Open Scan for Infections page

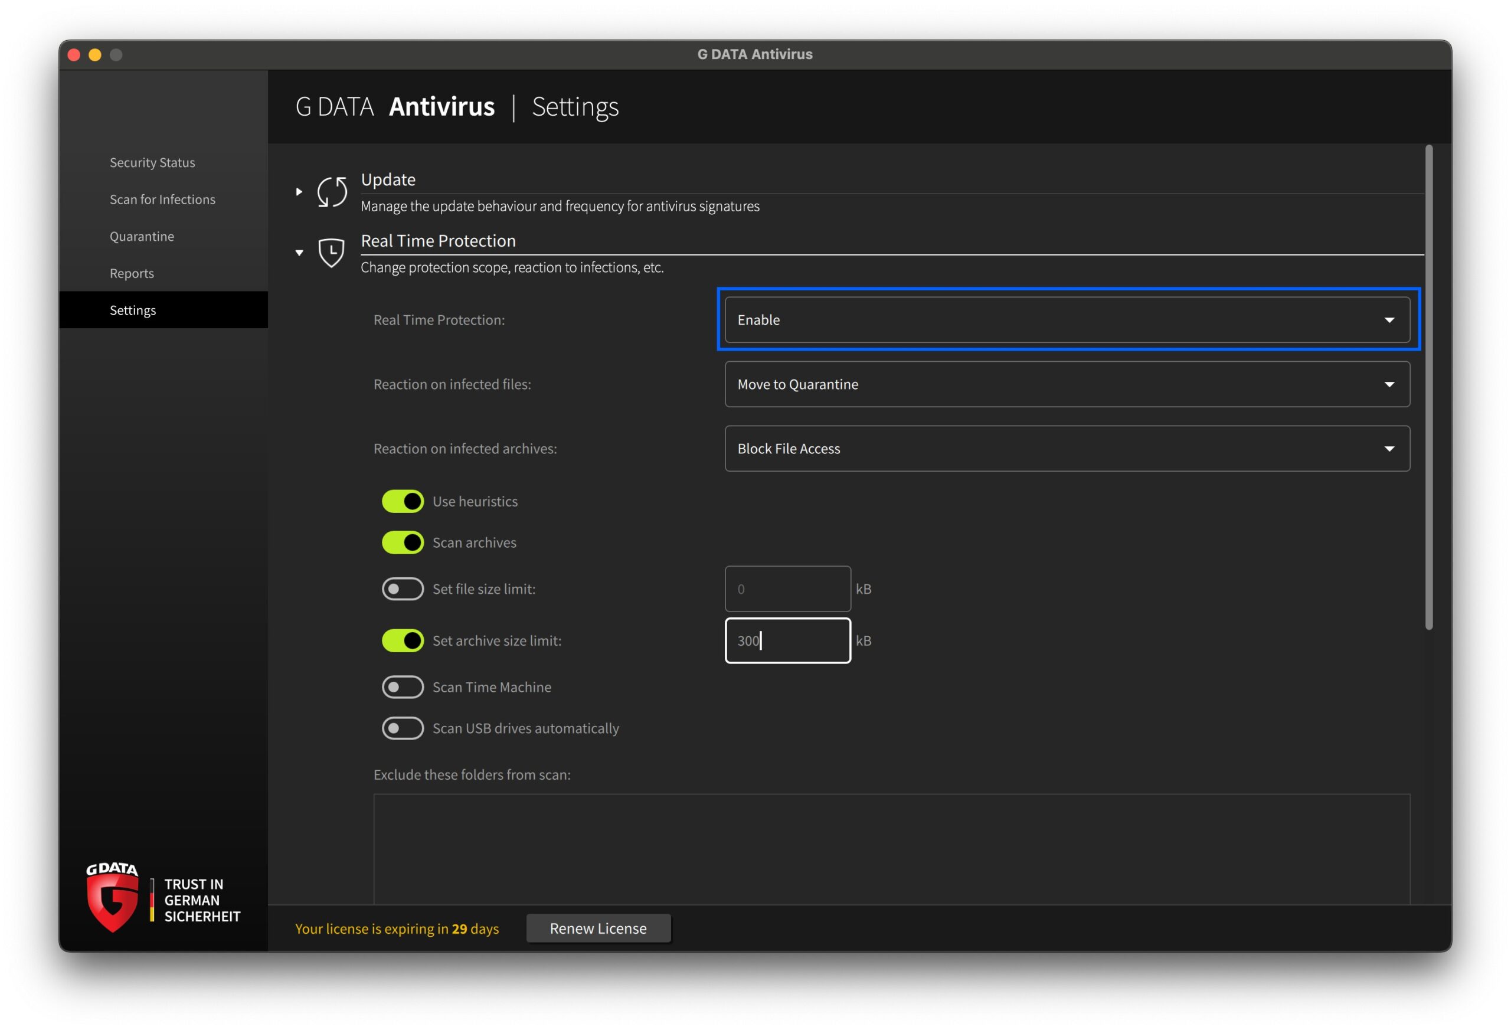pyautogui.click(x=162, y=200)
